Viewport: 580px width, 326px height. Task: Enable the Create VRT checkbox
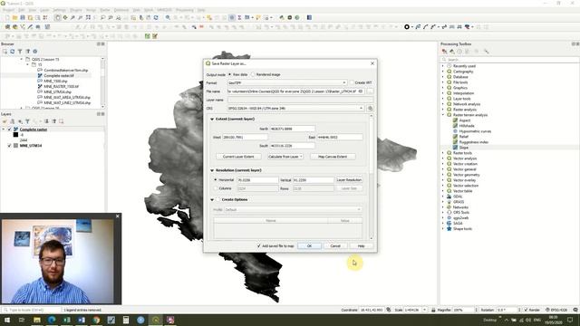[x=352, y=82]
